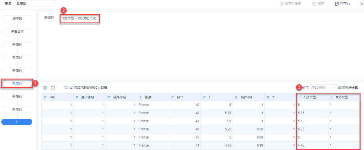Screen dimensions: 364x150
Task: Click the # type icon of 身价排名 column
Action: pos(77,97)
